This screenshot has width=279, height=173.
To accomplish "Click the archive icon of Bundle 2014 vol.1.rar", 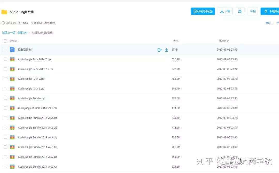I will 12,167.
